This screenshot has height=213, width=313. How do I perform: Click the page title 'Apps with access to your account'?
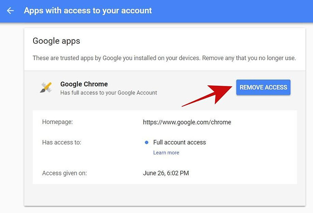(88, 10)
